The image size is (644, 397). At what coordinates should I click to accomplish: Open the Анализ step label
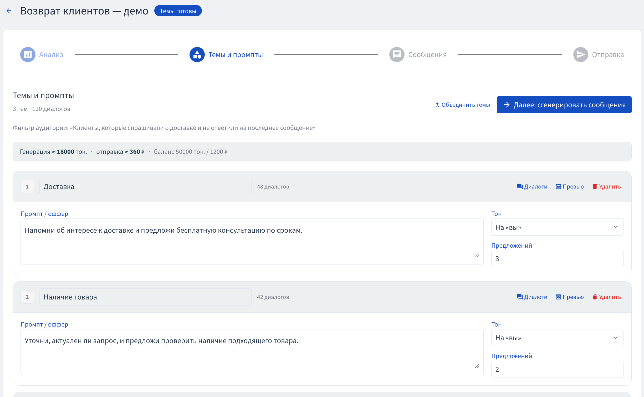coord(51,55)
